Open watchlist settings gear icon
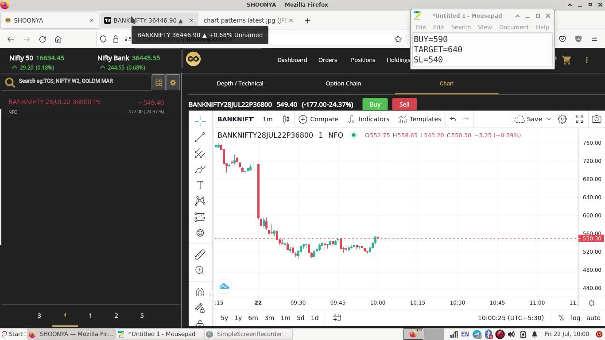The height and width of the screenshot is (340, 605). [173, 83]
